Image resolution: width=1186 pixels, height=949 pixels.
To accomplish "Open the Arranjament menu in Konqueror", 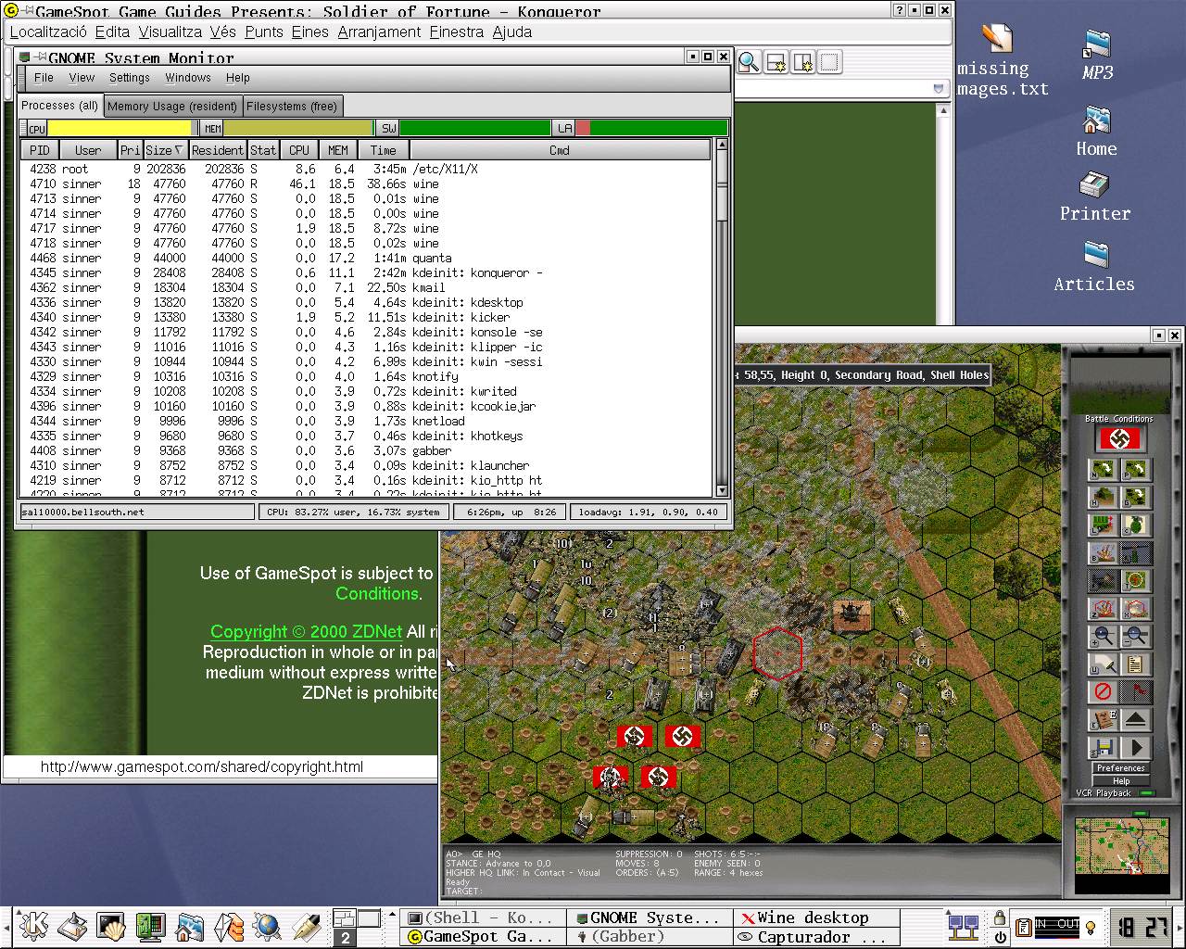I will coord(379,32).
